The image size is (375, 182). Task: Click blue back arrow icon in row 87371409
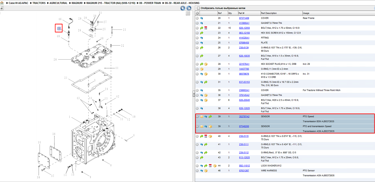tap(201, 18)
